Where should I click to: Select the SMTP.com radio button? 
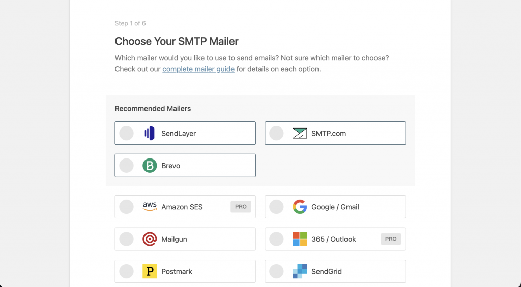coord(276,133)
